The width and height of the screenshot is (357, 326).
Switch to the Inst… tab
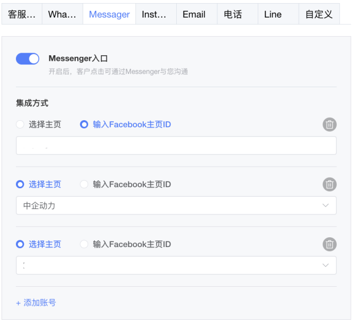click(x=156, y=14)
